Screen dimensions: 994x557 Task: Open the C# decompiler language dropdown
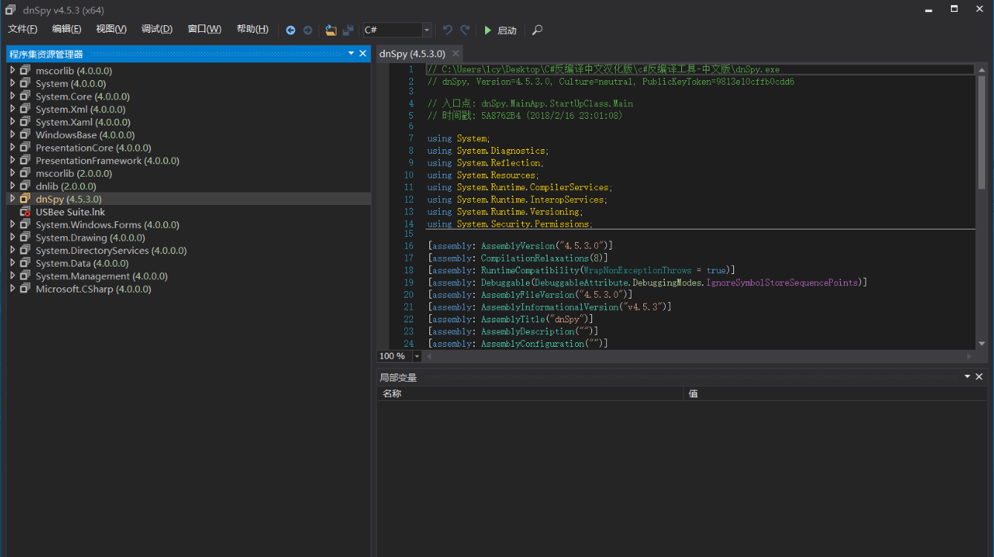coord(426,30)
